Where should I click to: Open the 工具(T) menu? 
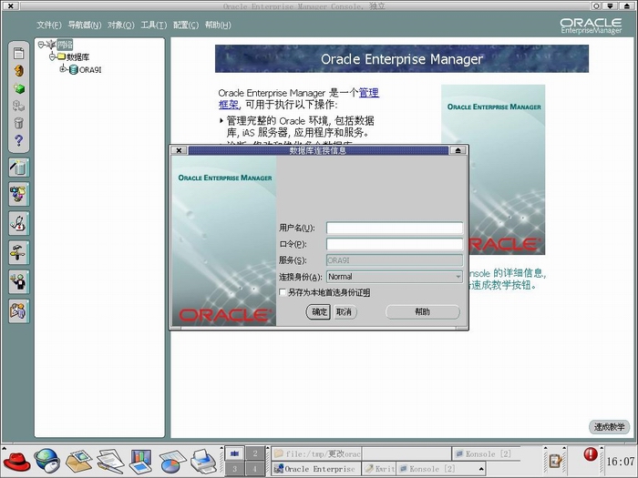pos(153,25)
